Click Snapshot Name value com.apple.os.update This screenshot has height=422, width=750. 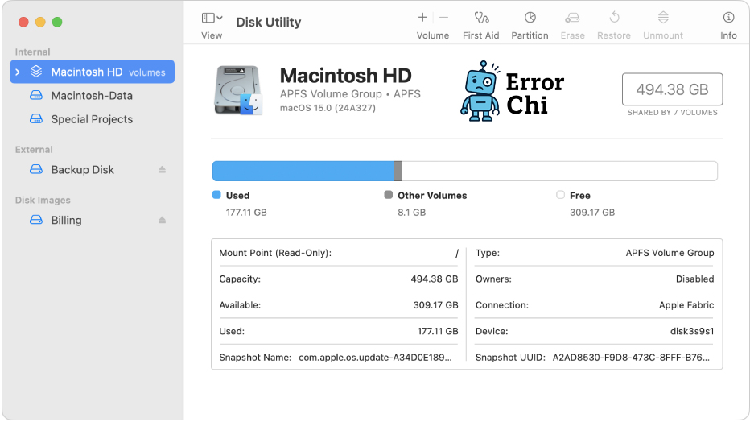coord(375,358)
